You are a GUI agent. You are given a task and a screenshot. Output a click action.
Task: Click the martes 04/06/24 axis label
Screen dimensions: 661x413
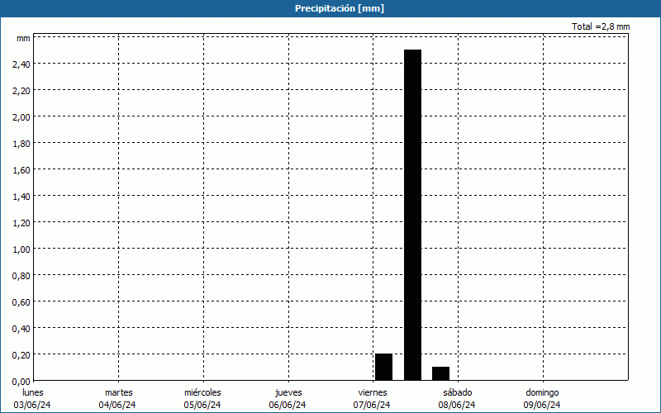coord(117,399)
